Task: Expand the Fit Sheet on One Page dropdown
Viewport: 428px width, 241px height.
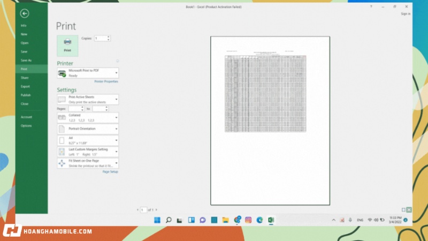Action: [x=88, y=163]
